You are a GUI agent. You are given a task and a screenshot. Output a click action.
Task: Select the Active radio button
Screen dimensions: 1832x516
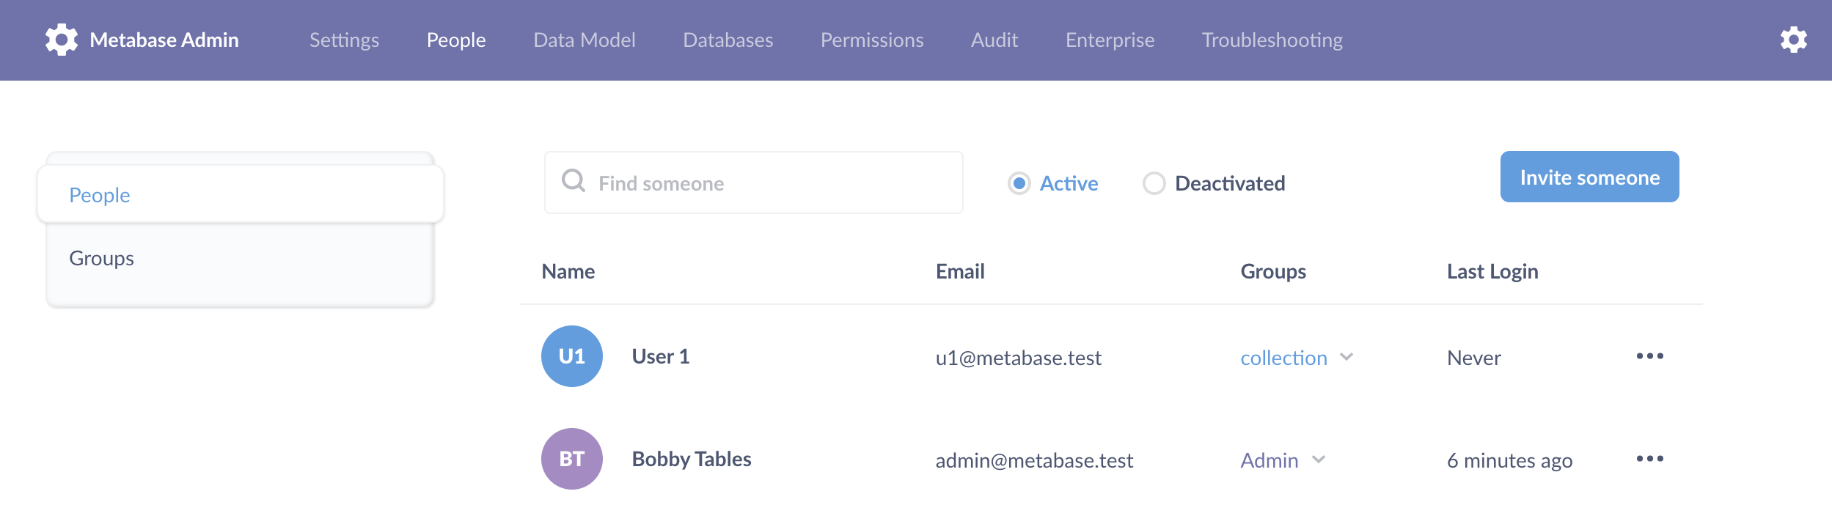coord(1019,183)
